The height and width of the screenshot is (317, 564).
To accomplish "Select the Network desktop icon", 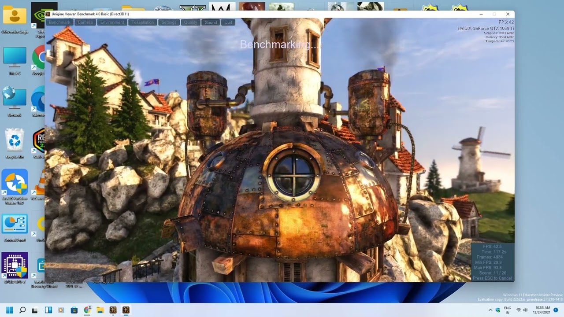I will [x=15, y=102].
